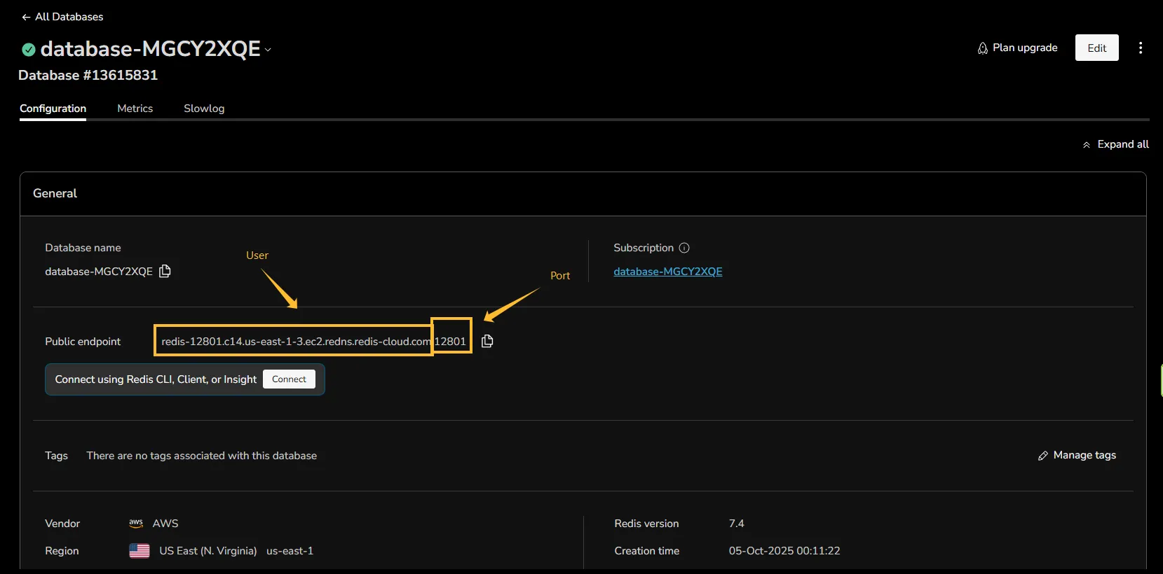Open the database-MGCY2XQE subscription link
This screenshot has height=574, width=1163.
tap(667, 272)
